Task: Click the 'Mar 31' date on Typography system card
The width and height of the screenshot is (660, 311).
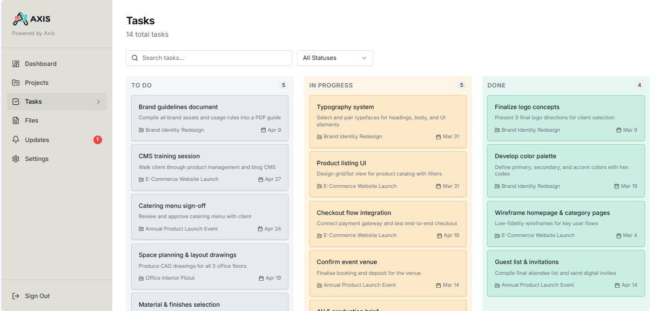Action: pyautogui.click(x=451, y=137)
